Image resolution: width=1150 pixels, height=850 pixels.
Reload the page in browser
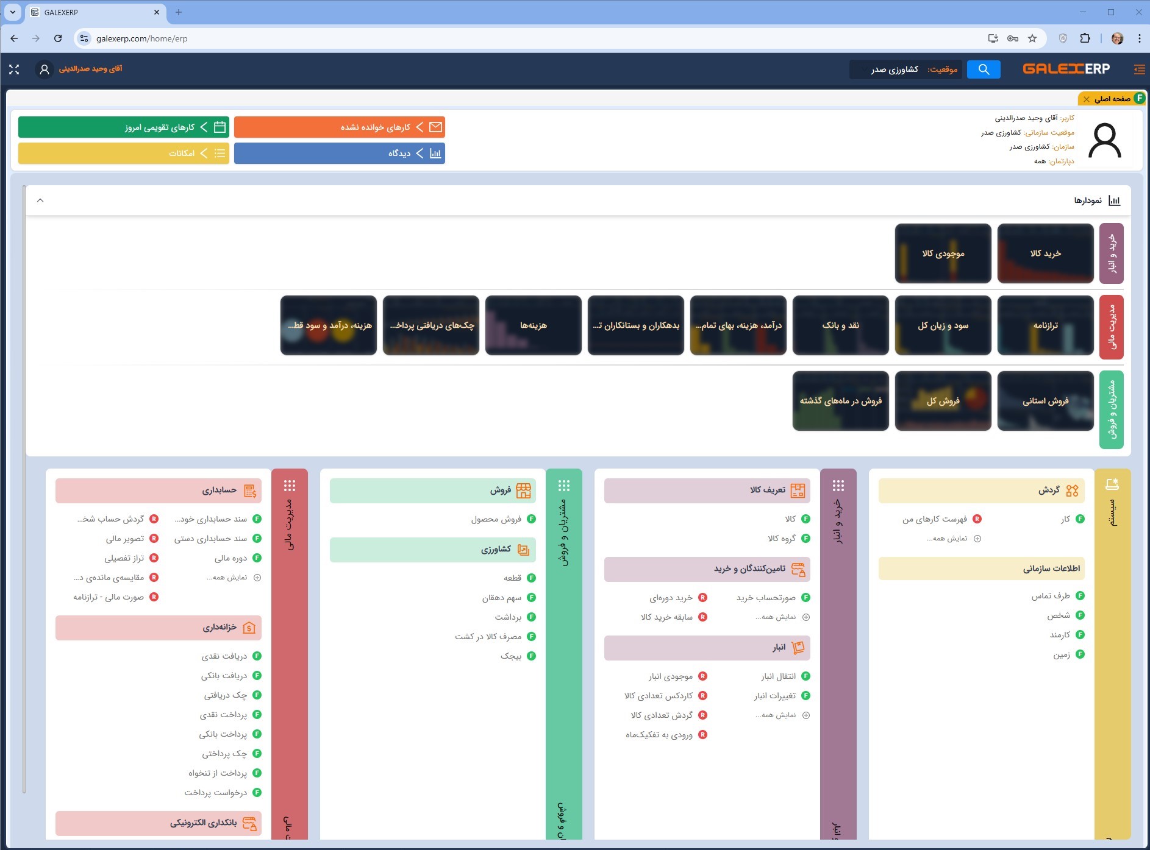[58, 38]
